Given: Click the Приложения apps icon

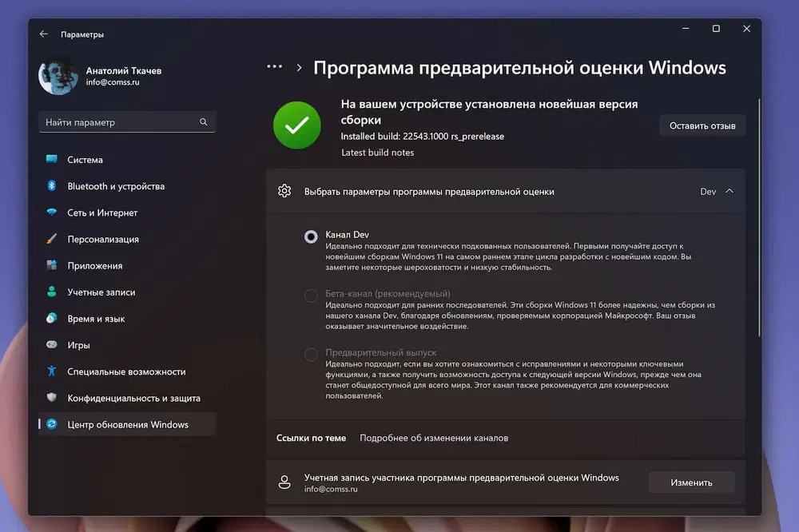Looking at the screenshot, I should point(51,265).
